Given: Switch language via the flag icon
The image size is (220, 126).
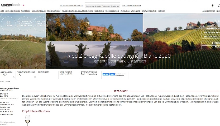Looking at the screenshot, I should (23, 5).
